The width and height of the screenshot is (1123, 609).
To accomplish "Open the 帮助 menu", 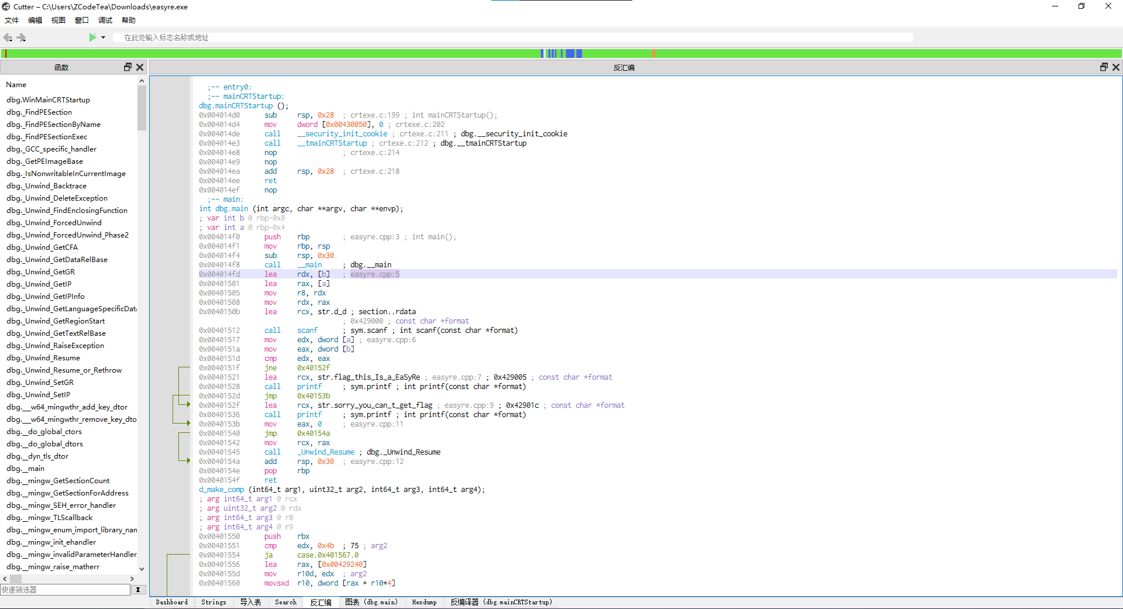I will pyautogui.click(x=129, y=20).
